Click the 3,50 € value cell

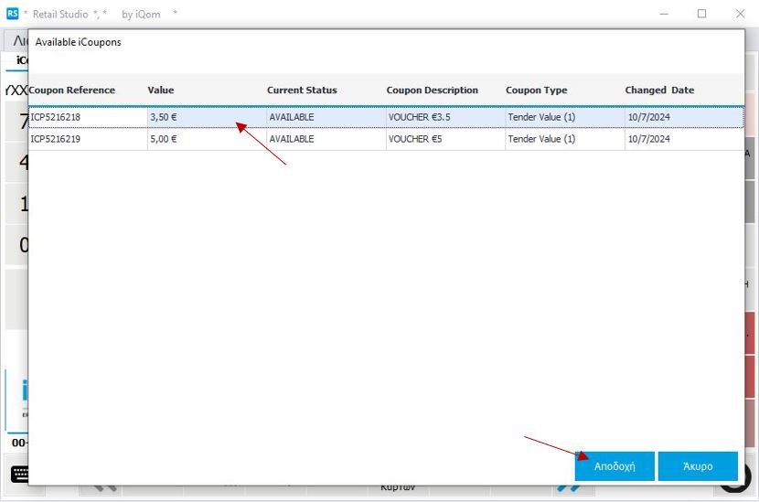tap(164, 117)
